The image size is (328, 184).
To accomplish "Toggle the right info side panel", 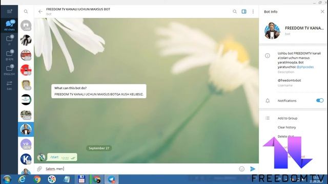I will pos(244,11).
